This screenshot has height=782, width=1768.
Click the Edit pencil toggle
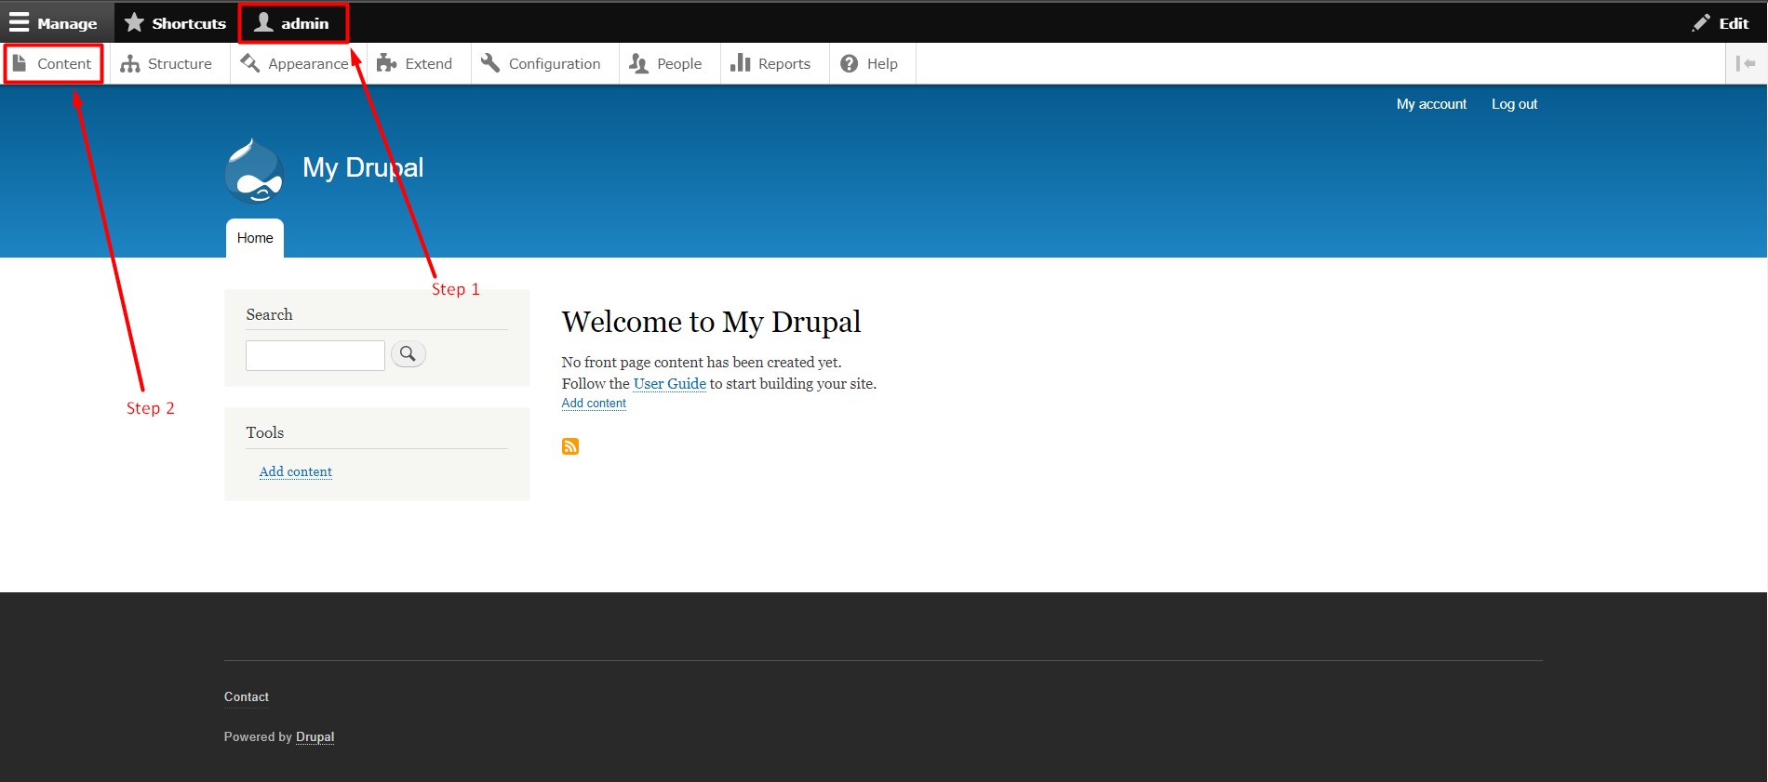click(1721, 23)
